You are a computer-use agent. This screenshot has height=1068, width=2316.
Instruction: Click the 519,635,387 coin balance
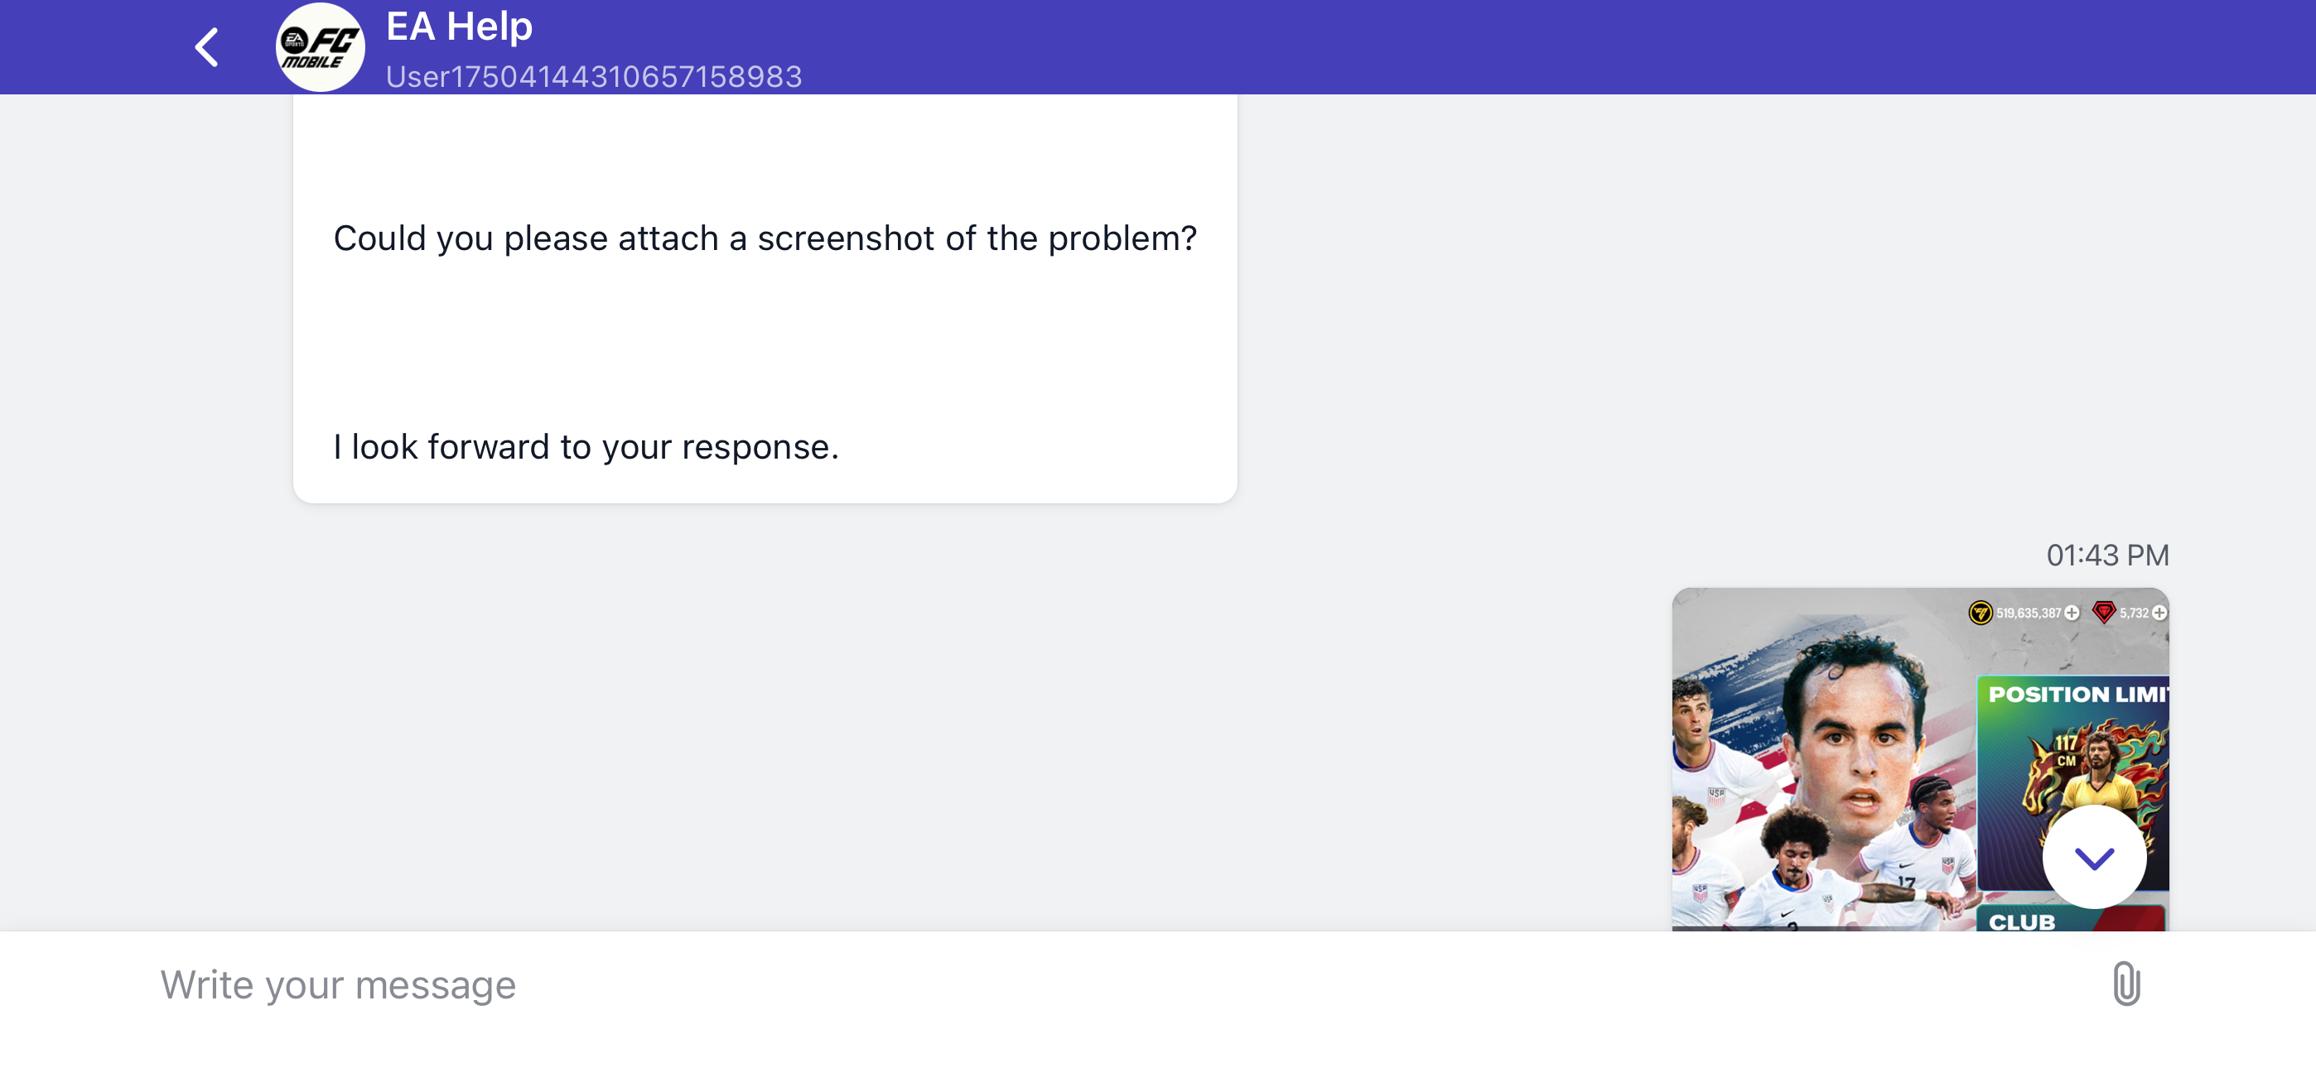[x=2029, y=613]
